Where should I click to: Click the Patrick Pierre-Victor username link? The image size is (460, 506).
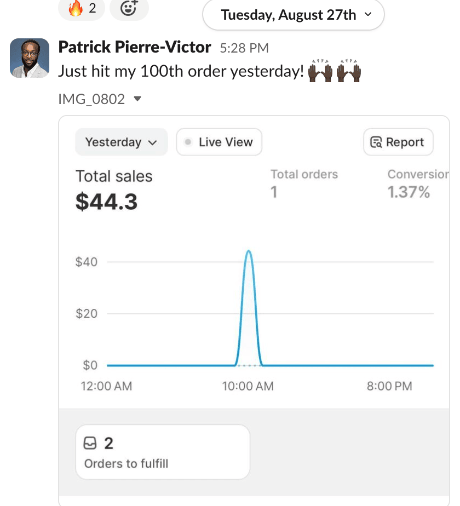(x=134, y=47)
